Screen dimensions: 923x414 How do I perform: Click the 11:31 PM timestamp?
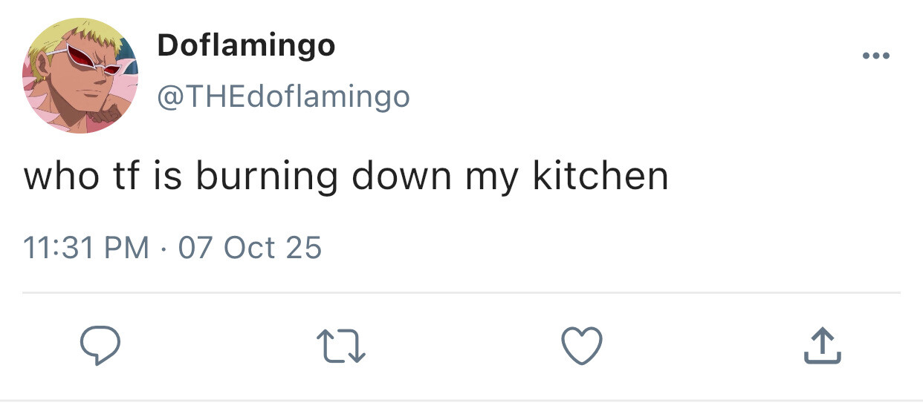85,247
